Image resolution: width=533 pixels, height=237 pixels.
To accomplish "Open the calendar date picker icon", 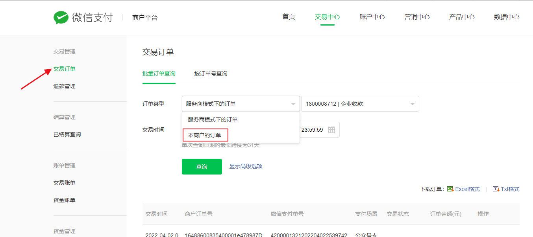I will point(331,130).
